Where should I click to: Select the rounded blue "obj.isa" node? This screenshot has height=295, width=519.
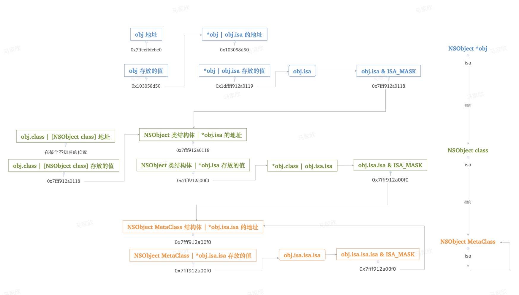(x=302, y=71)
